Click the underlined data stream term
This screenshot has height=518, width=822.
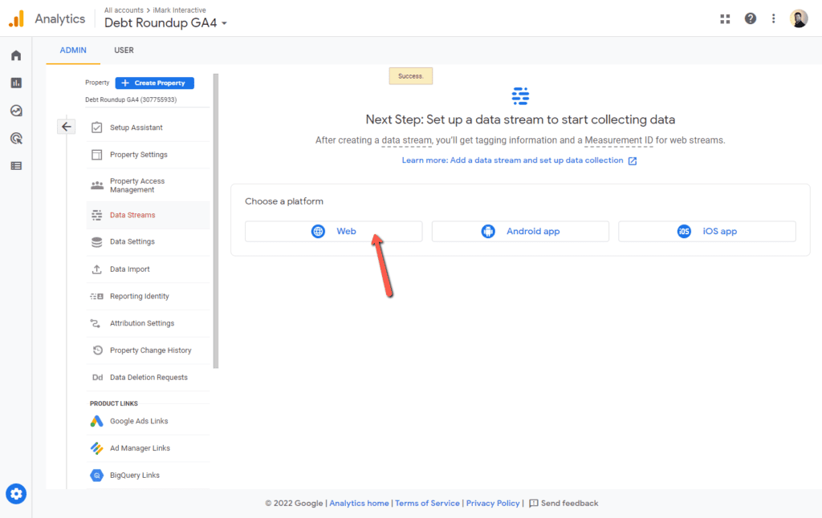tap(406, 140)
